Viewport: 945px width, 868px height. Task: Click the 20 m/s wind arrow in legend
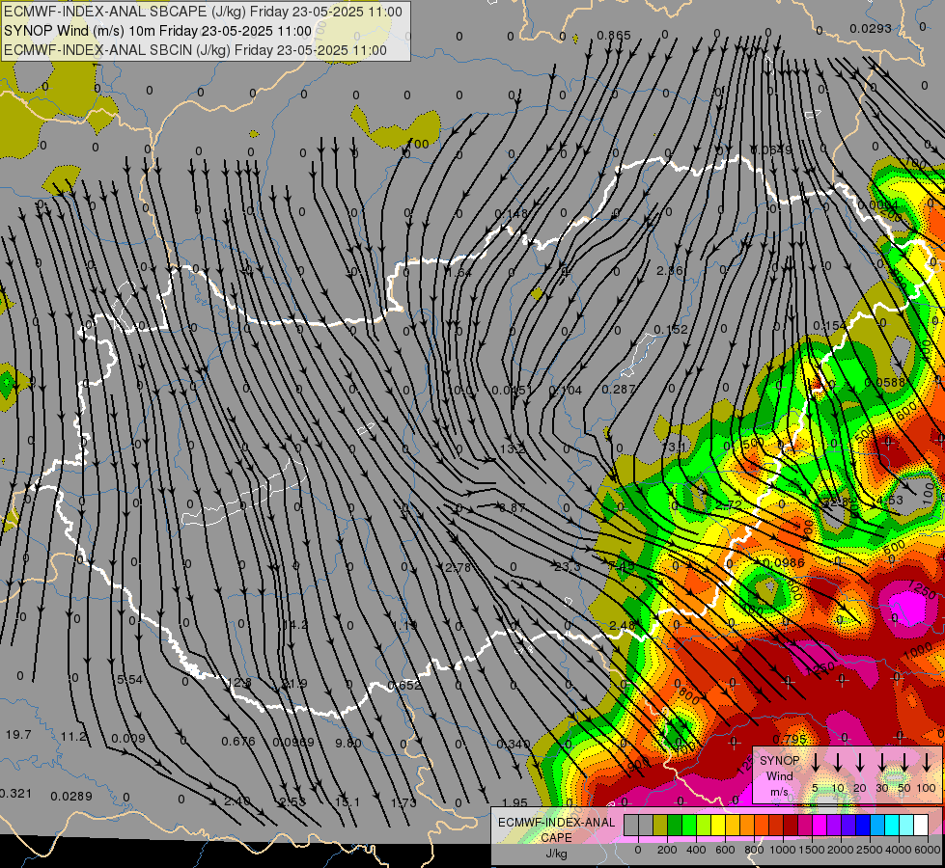coord(860,762)
